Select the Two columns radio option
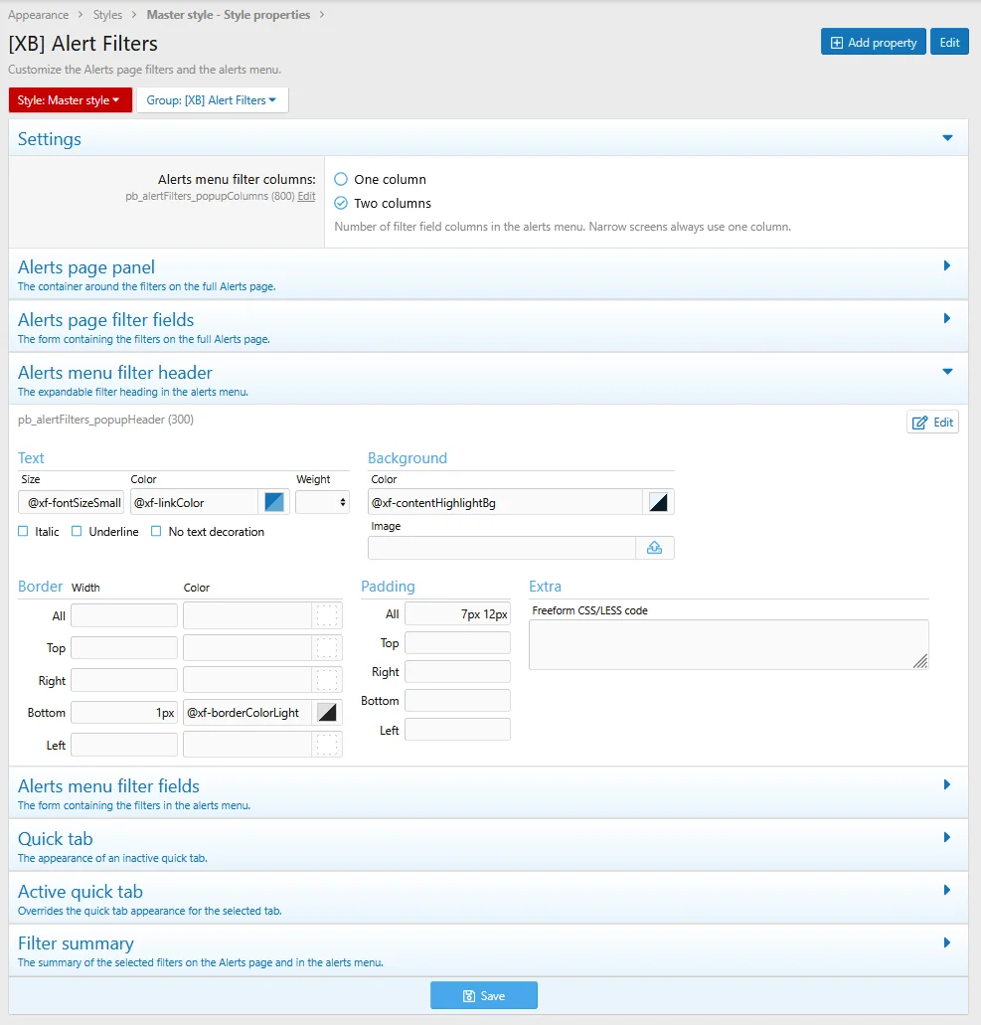This screenshot has width=981, height=1025. click(x=341, y=203)
